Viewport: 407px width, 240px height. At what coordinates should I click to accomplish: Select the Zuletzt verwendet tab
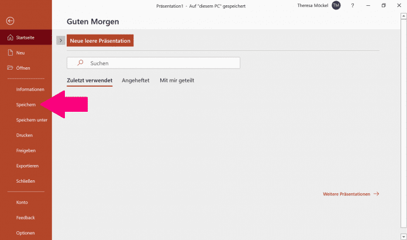point(89,80)
